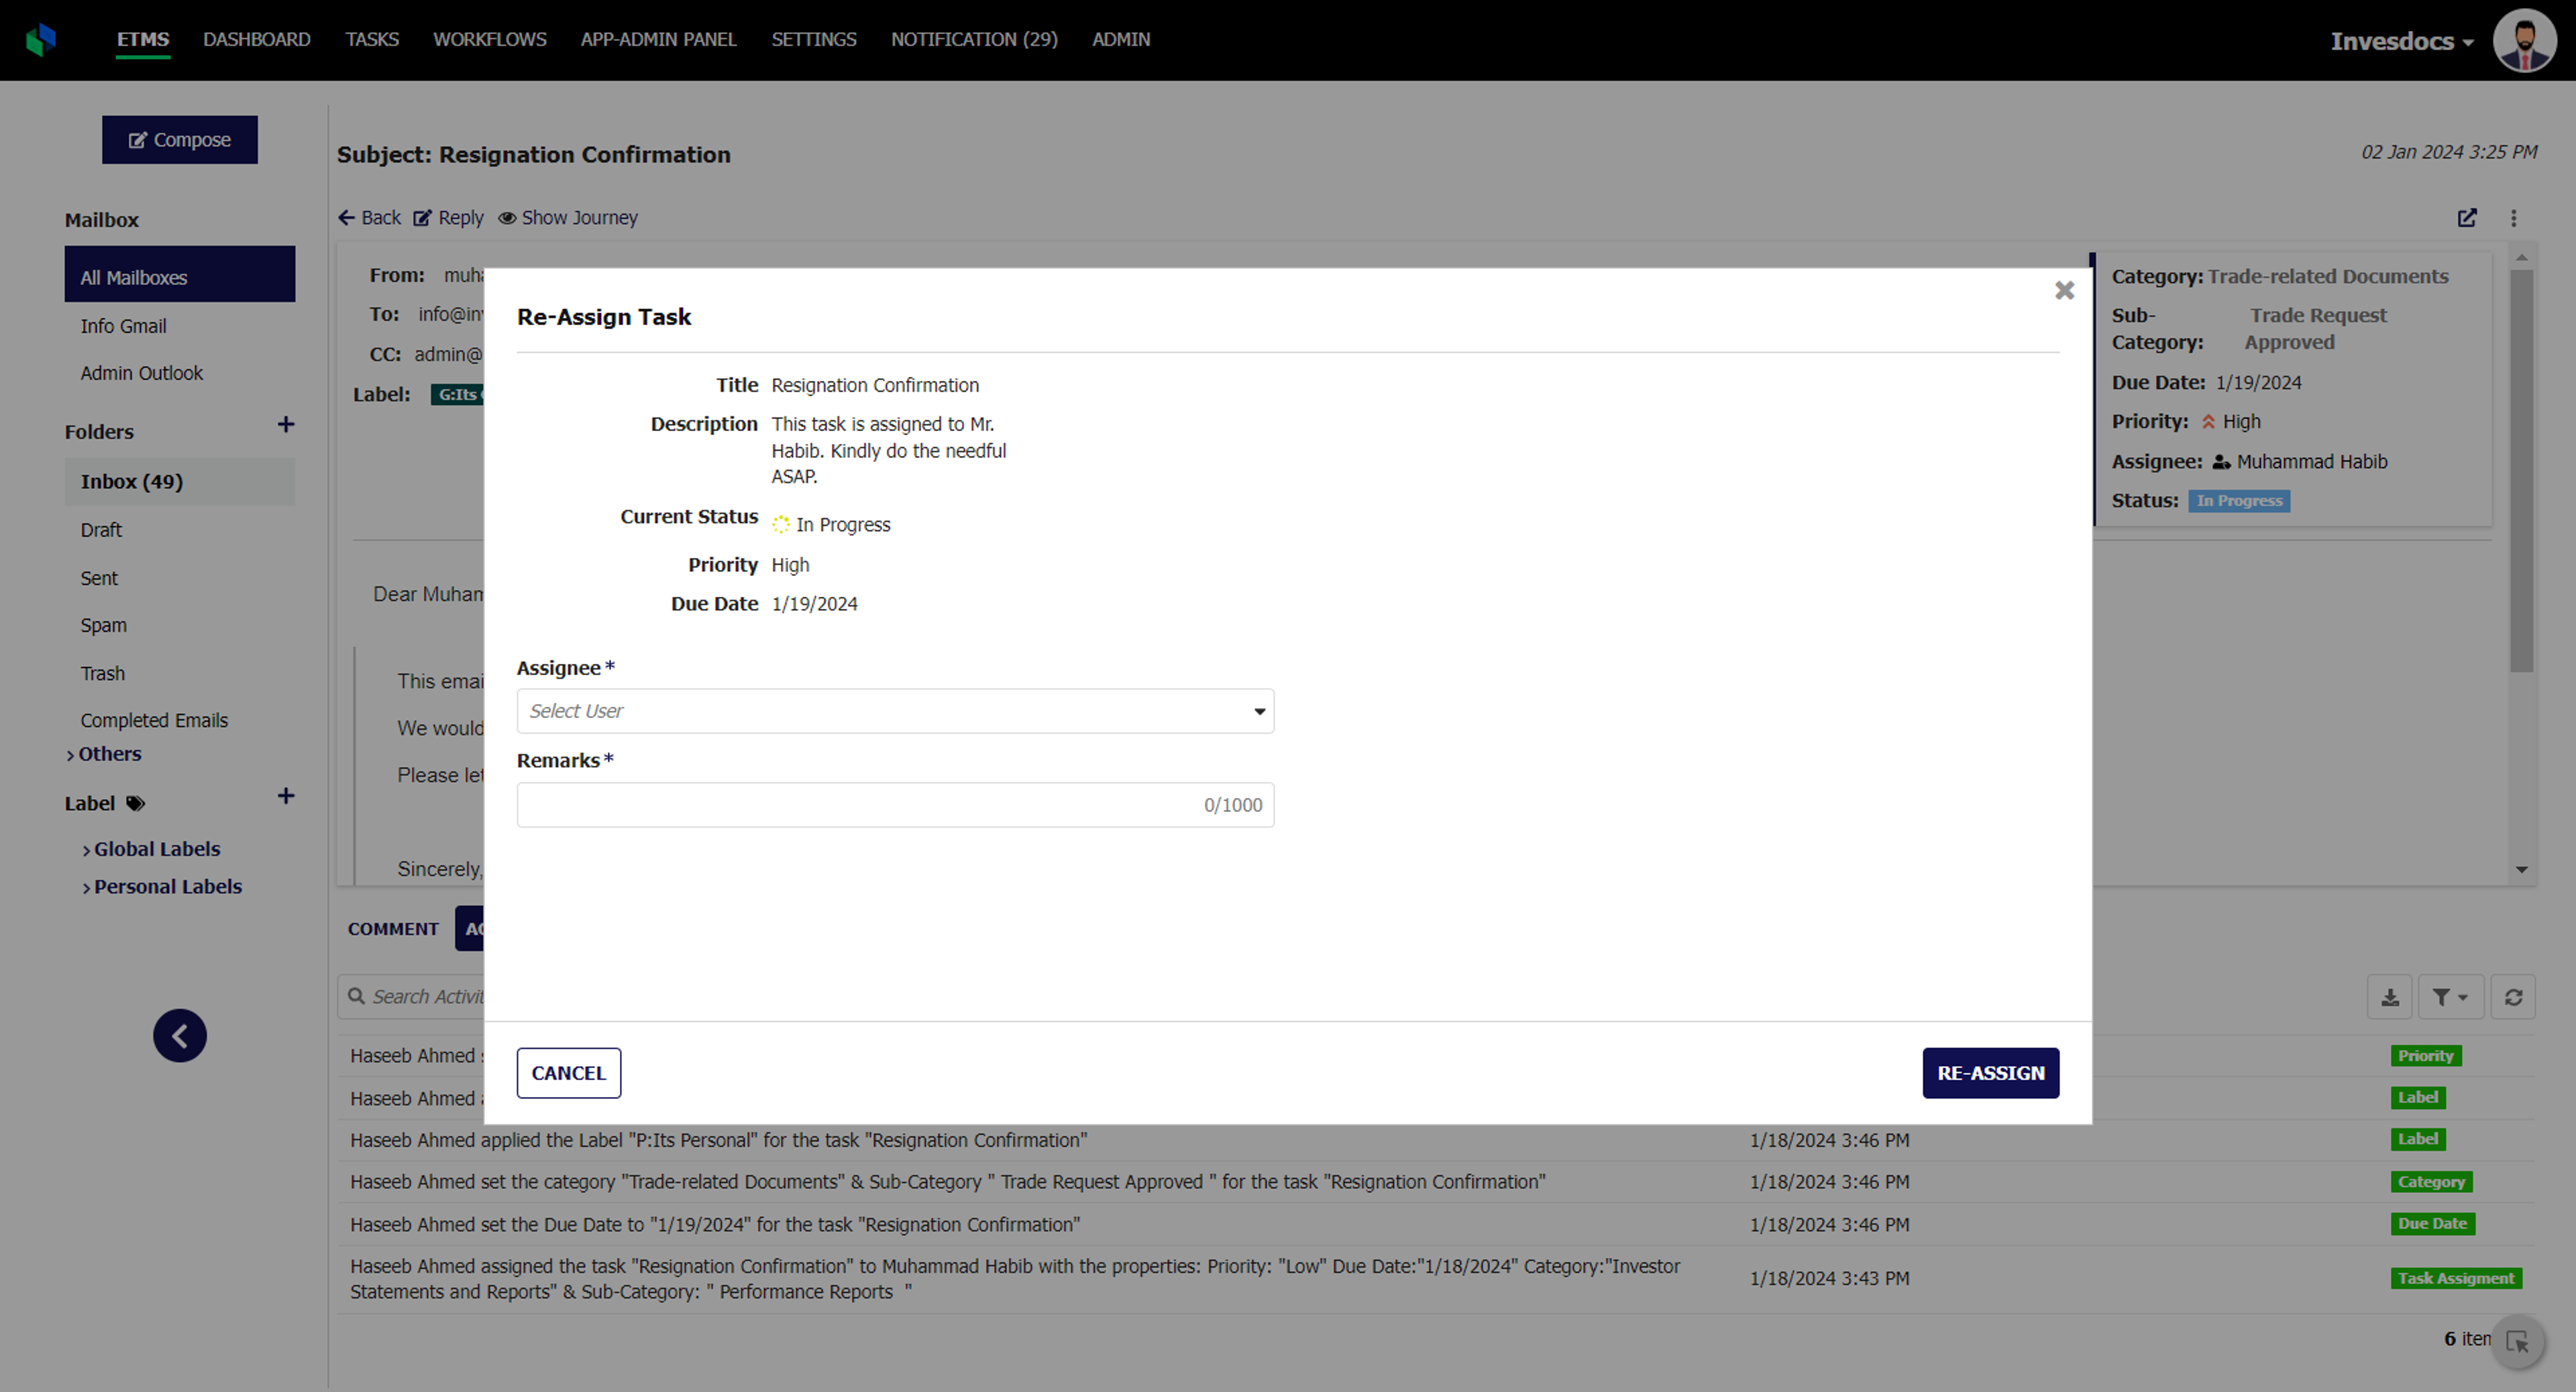Click the Compose button
The image size is (2576, 1392).
point(180,140)
